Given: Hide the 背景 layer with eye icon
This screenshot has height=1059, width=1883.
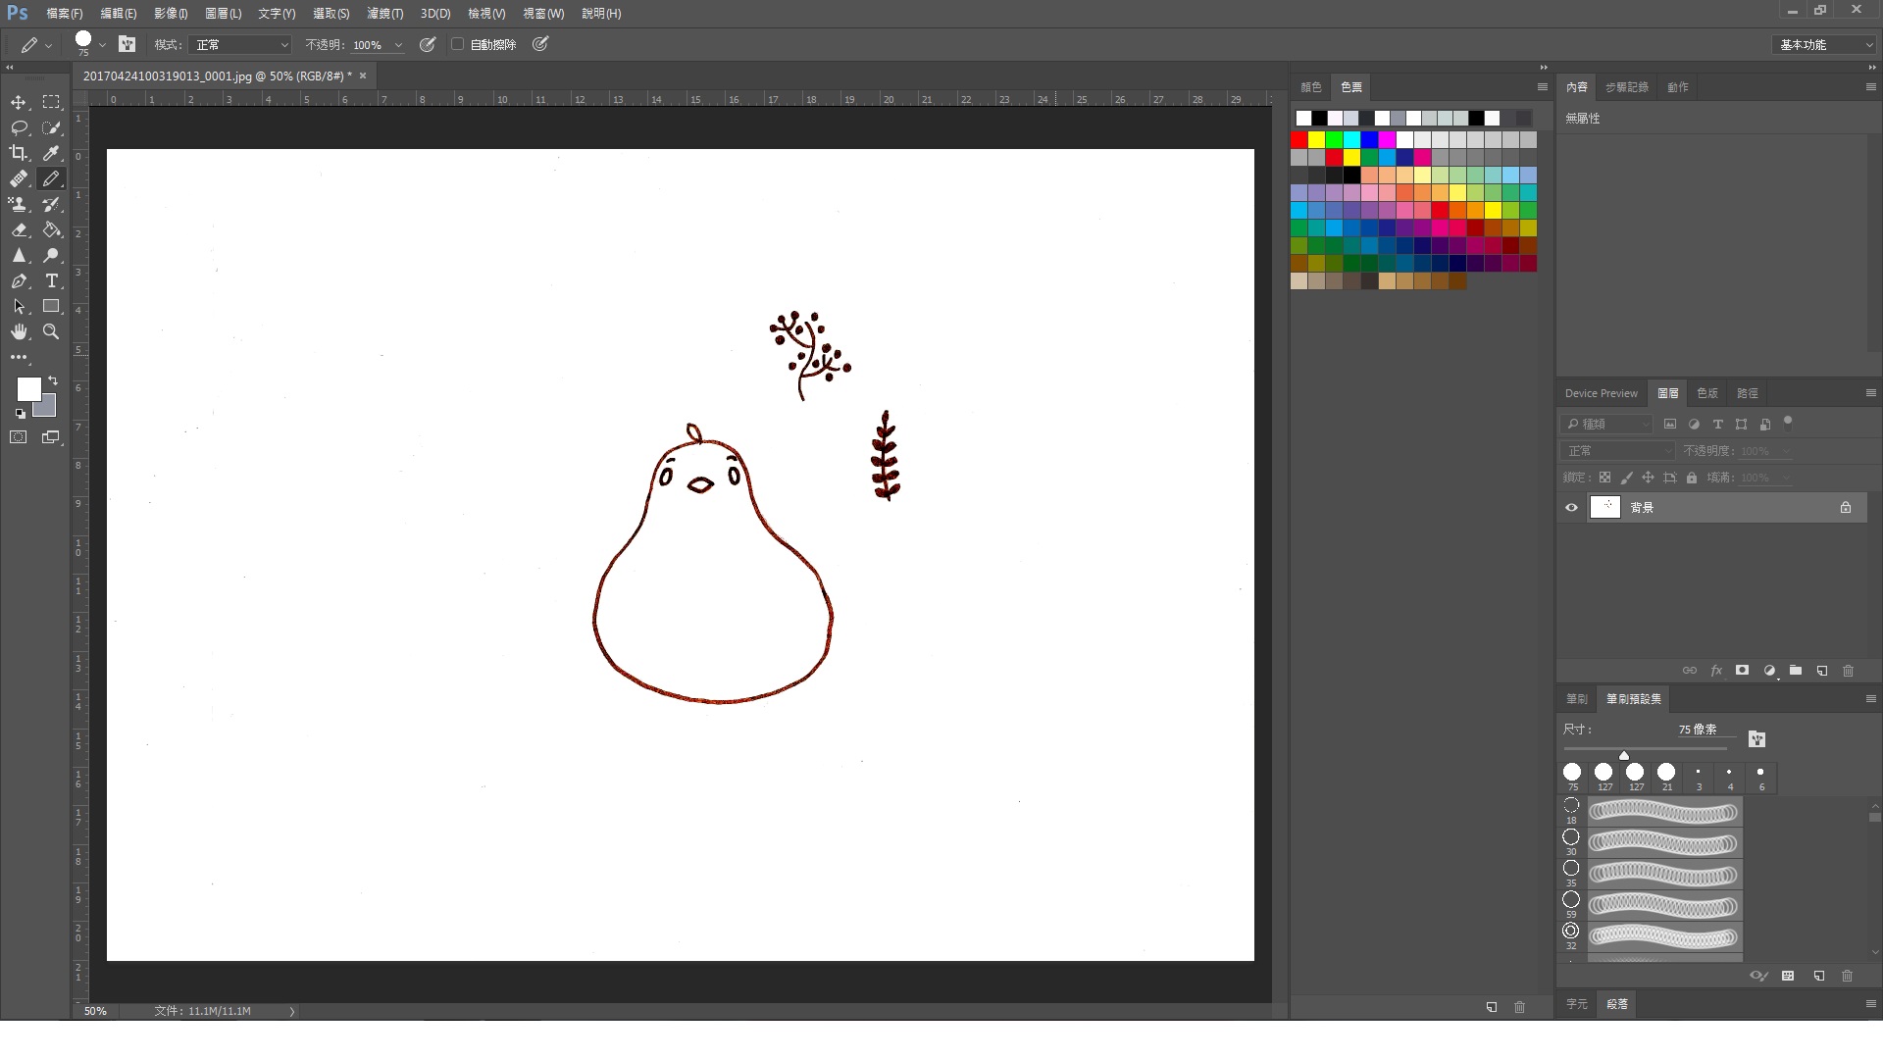Looking at the screenshot, I should click(1571, 507).
